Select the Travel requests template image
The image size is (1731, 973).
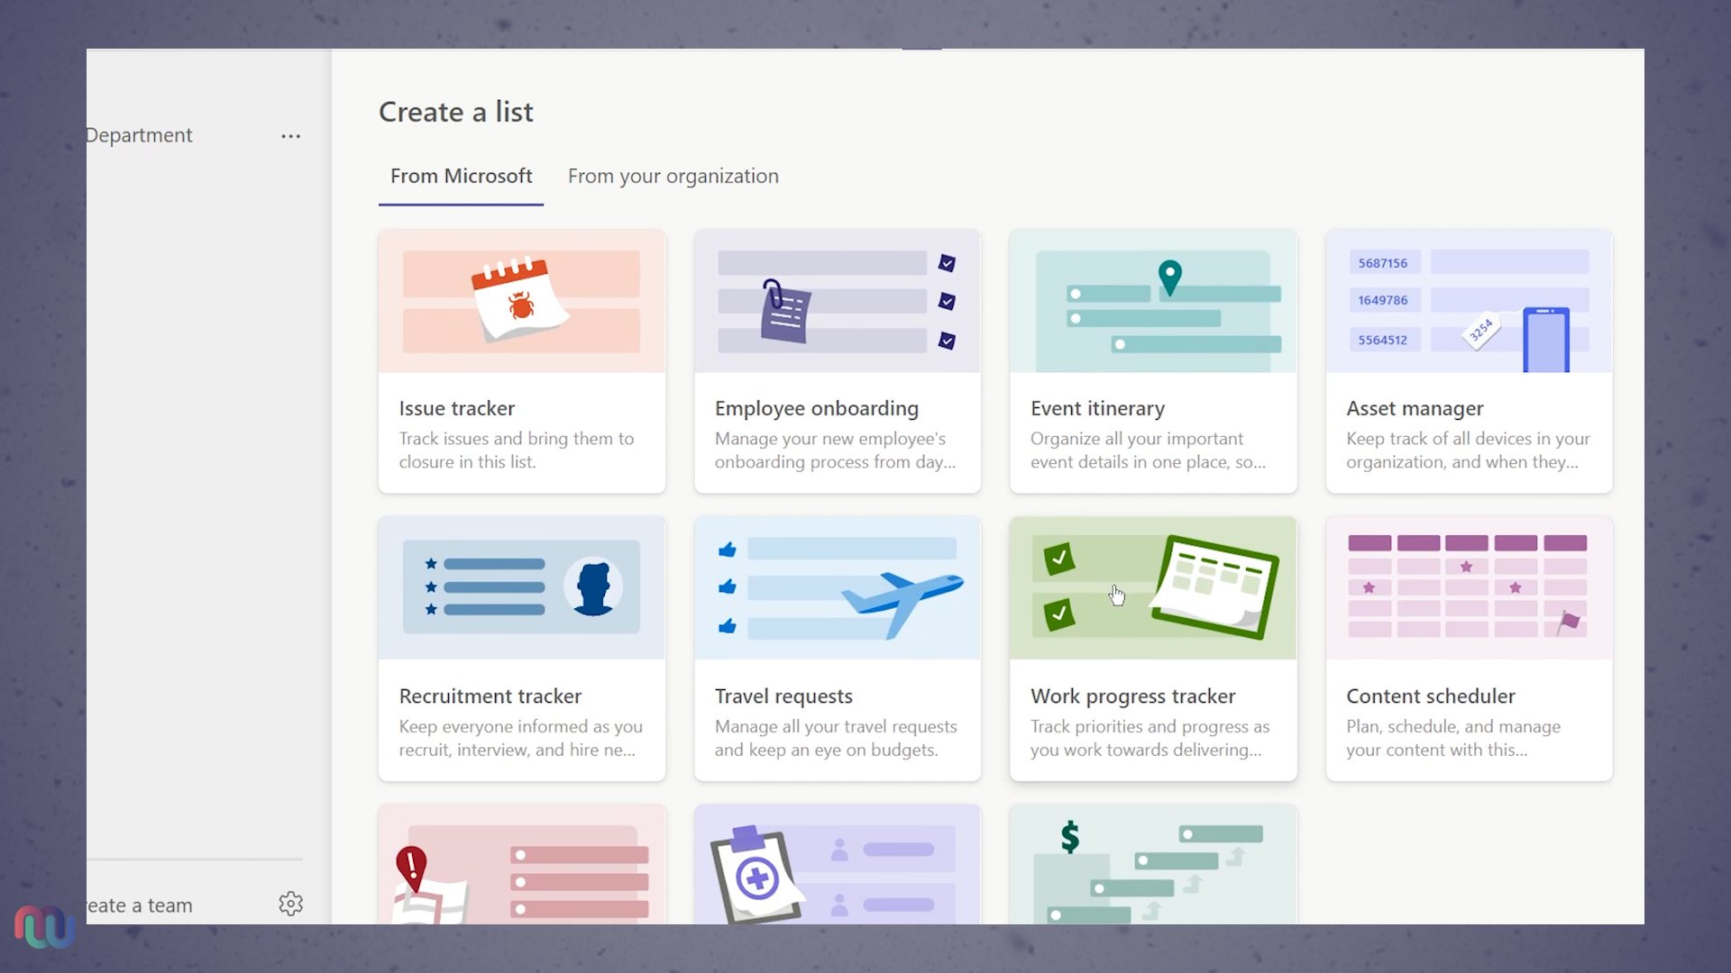tap(838, 587)
